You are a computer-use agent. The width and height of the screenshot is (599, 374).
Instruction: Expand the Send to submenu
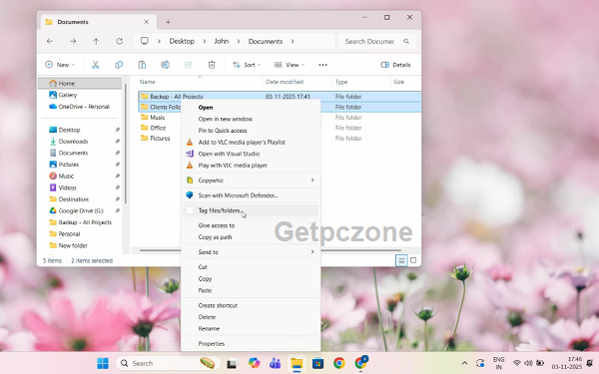[x=312, y=252]
